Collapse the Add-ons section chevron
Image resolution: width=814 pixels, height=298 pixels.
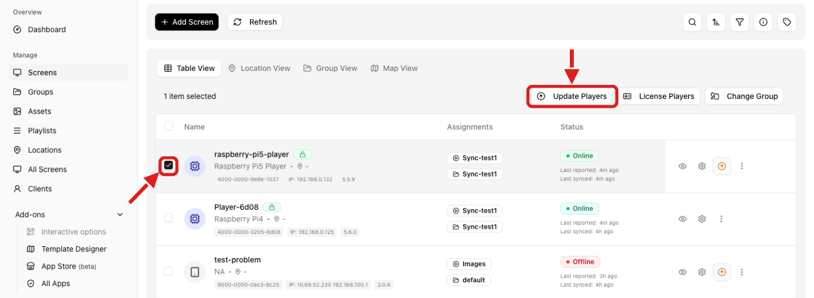[120, 215]
